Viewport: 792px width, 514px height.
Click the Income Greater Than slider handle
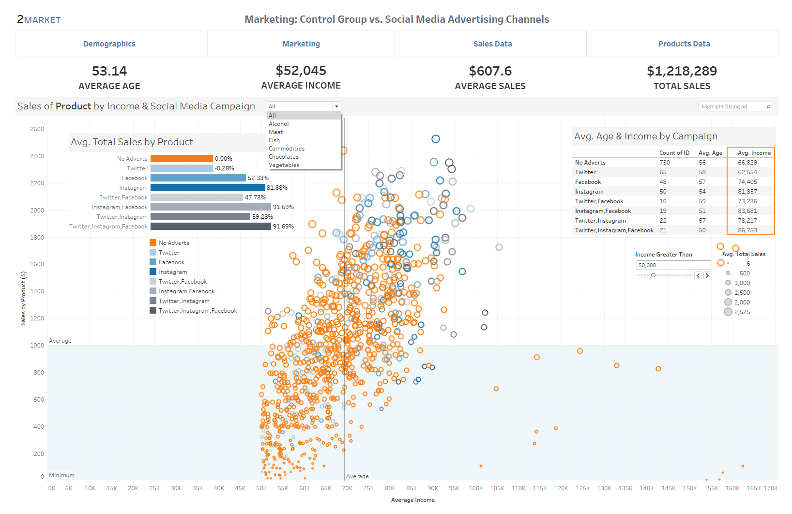[654, 275]
